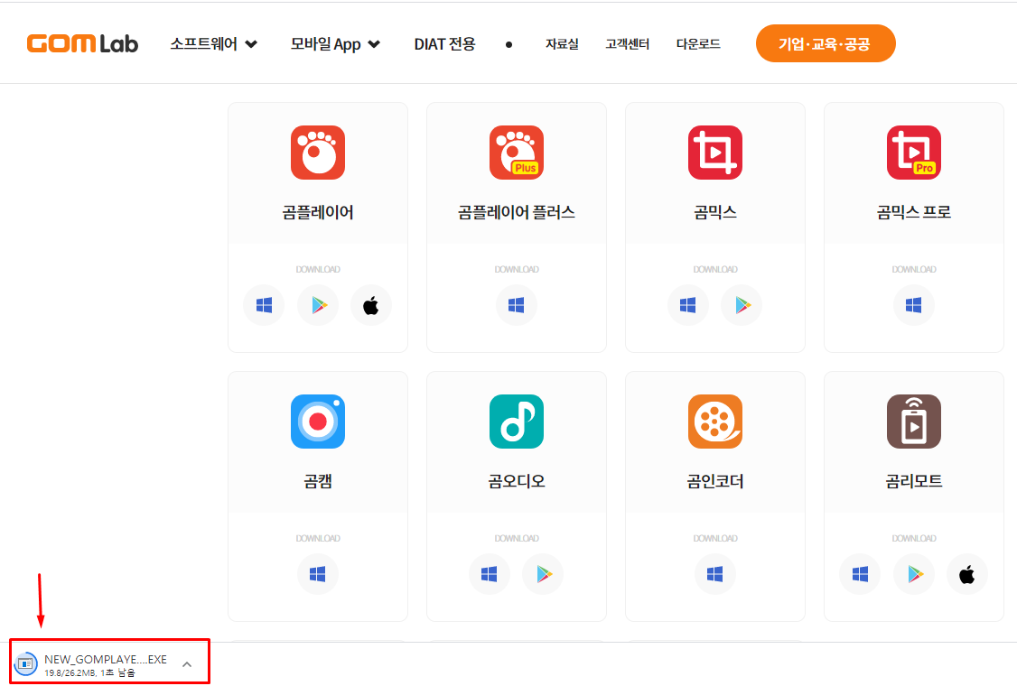Screen dimensions: 1017x686
Task: Expand the 모바일 App dropdown menu
Action: coord(335,44)
